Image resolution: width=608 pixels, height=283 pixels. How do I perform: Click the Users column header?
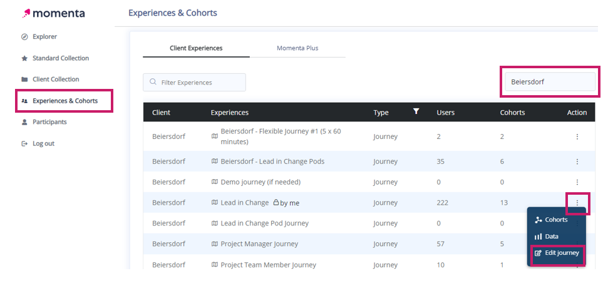[x=446, y=113]
